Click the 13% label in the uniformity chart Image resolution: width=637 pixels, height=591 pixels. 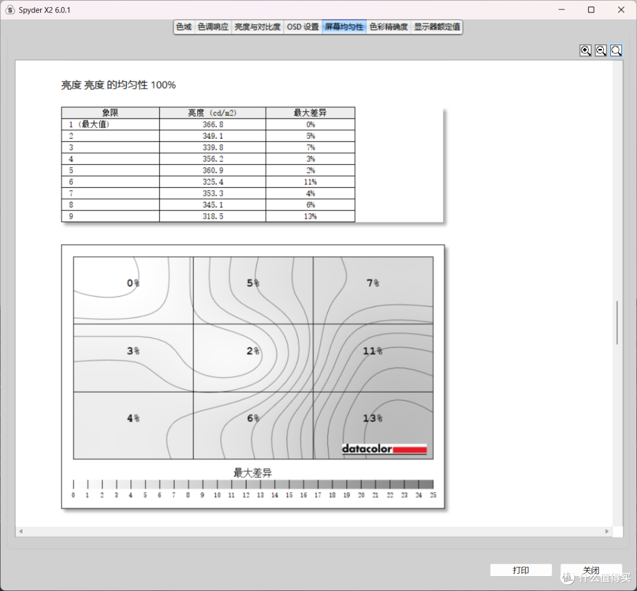coord(373,418)
